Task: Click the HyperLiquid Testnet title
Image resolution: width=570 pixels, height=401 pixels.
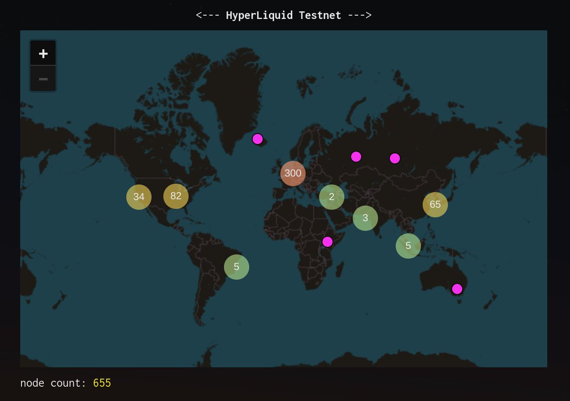Action: click(284, 15)
